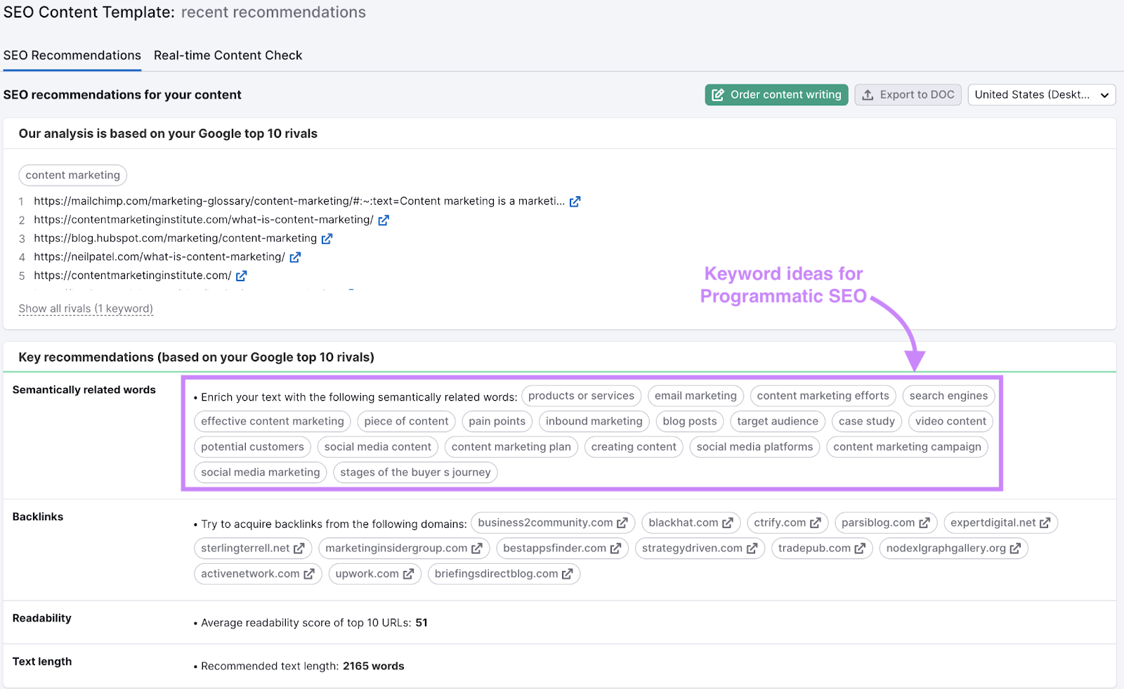Viewport: 1124px width, 689px height.
Task: Select the email marketing related word chip
Action: (695, 396)
